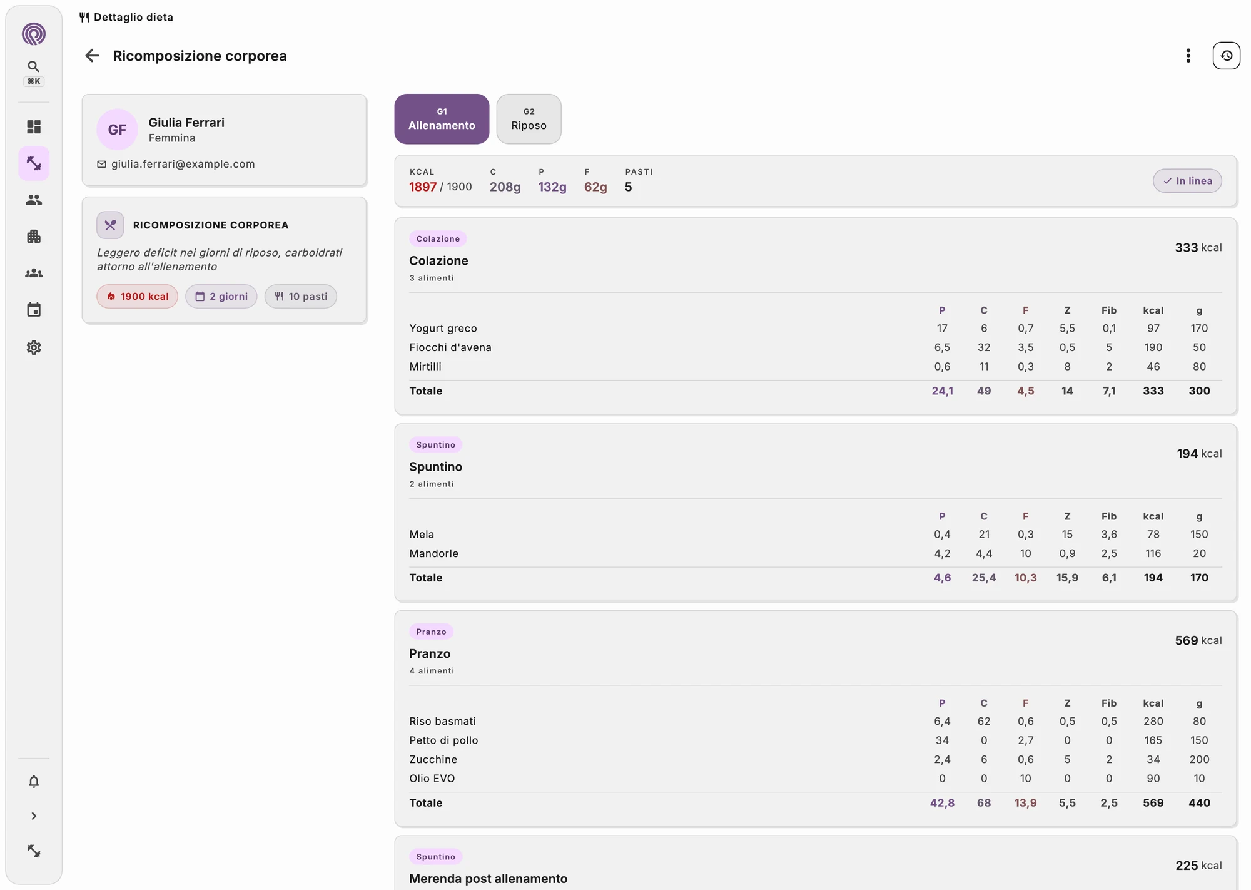Click the GF avatar
Viewport: 1251px width, 890px height.
117,130
